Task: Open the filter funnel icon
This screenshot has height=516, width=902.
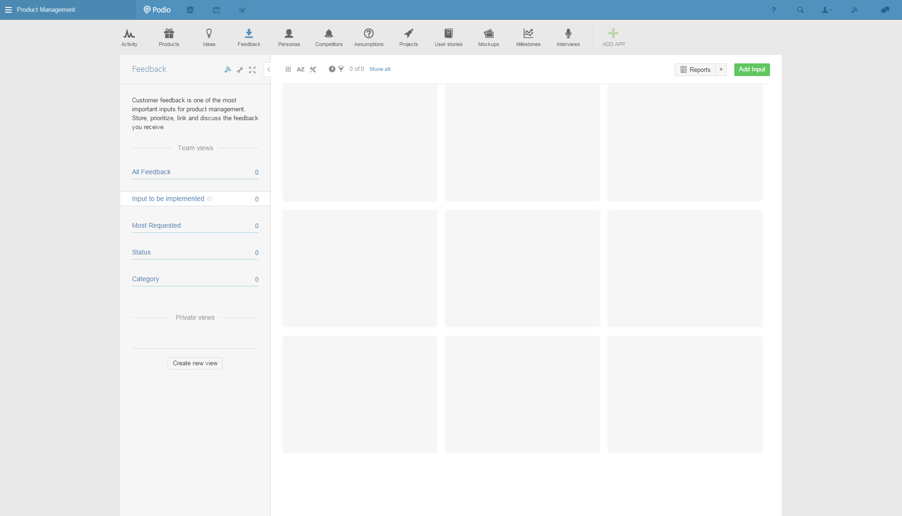Action: 341,69
